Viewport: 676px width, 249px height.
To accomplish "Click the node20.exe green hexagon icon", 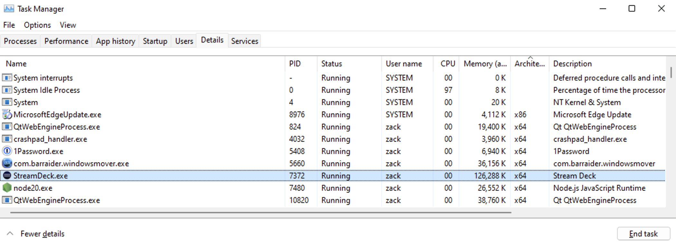I will (7, 188).
